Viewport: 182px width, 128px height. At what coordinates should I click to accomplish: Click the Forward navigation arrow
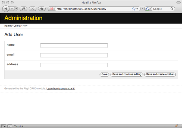[12, 9]
